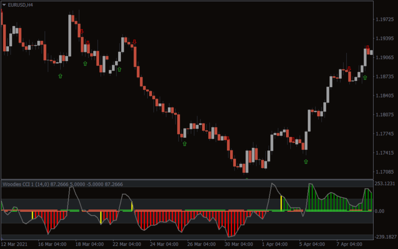Viewport: 398px width, 249px height.
Task: Click the 1.18735 price label
Action: tap(385, 76)
